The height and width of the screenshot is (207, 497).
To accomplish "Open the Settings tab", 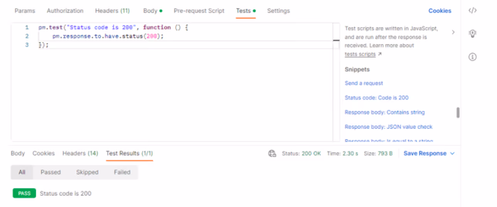I will [278, 11].
